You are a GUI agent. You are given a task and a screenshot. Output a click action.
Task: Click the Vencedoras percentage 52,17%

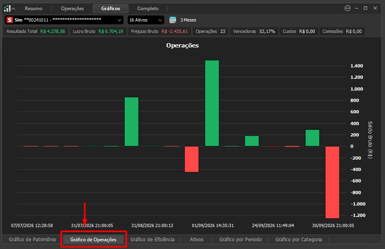click(x=267, y=31)
